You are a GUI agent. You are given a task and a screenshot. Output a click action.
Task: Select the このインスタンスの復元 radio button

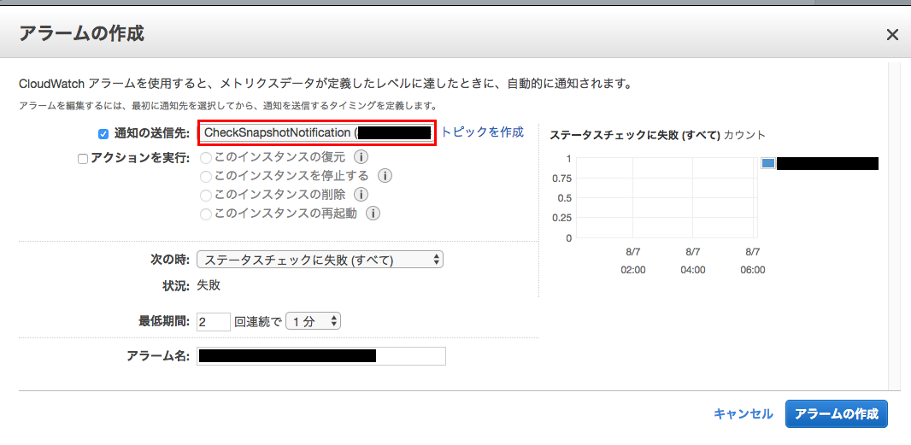205,158
